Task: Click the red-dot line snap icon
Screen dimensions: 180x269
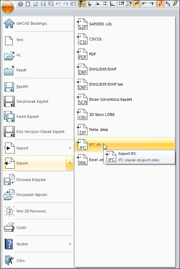Action: tap(144, 4)
